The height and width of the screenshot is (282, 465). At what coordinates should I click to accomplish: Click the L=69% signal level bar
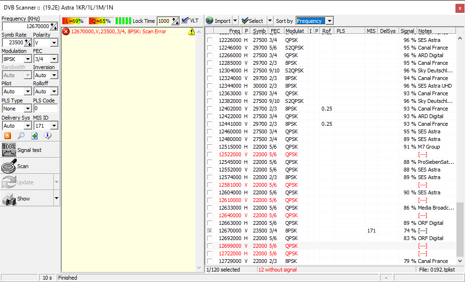click(75, 20)
